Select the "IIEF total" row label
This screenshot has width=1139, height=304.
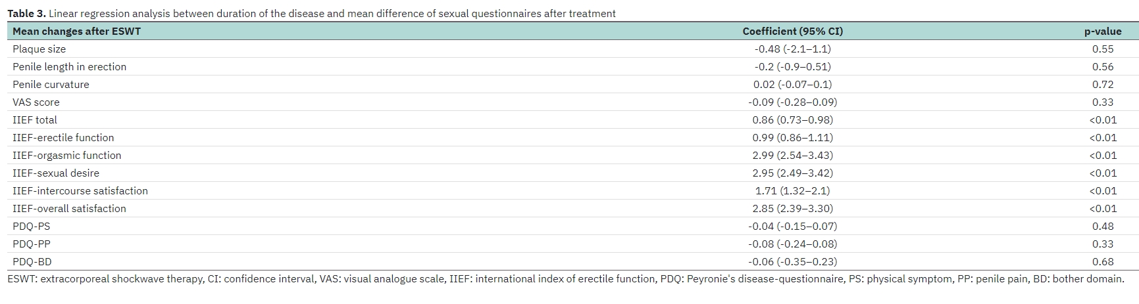coord(34,120)
